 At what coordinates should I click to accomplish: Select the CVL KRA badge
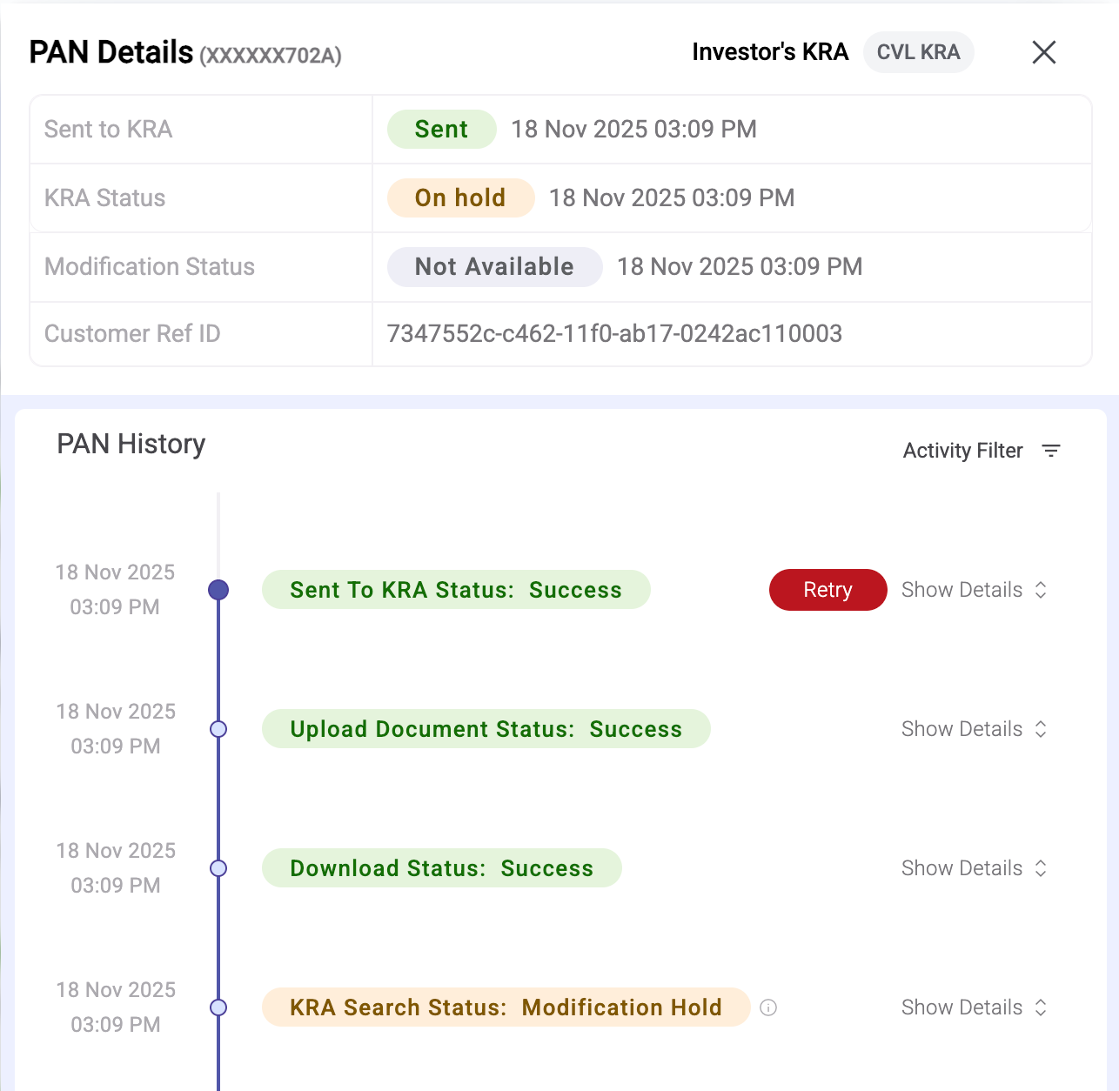point(918,51)
